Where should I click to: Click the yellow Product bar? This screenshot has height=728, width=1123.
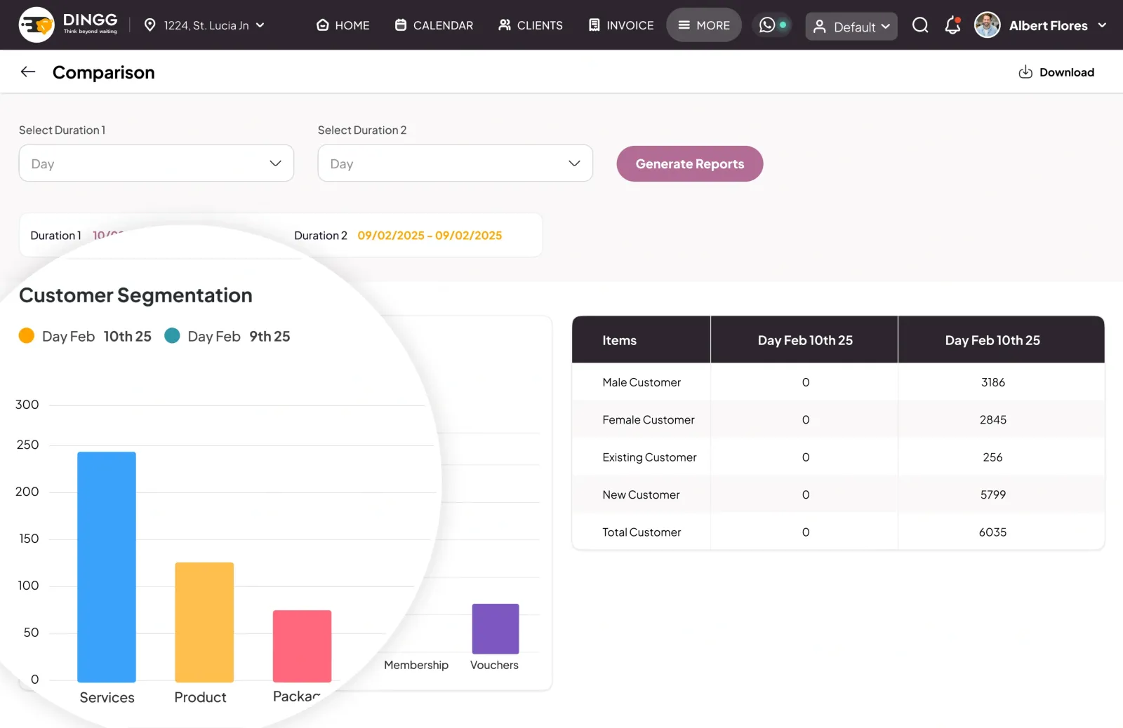coord(204,622)
